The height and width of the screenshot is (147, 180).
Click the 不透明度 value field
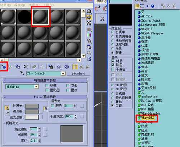pyautogui.click(x=69, y=116)
